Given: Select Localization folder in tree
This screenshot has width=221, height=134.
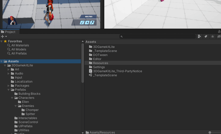Looking at the screenshot, I should 24,82.
